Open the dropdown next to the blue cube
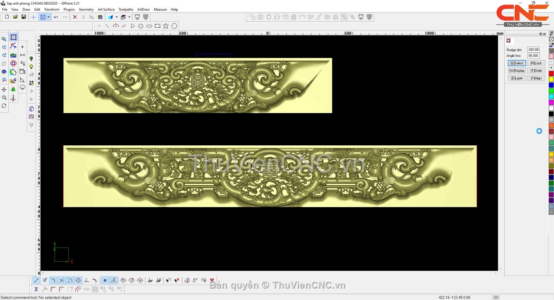 (116, 17)
